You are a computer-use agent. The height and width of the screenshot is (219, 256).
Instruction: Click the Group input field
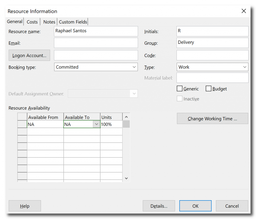pyautogui.click(x=212, y=43)
